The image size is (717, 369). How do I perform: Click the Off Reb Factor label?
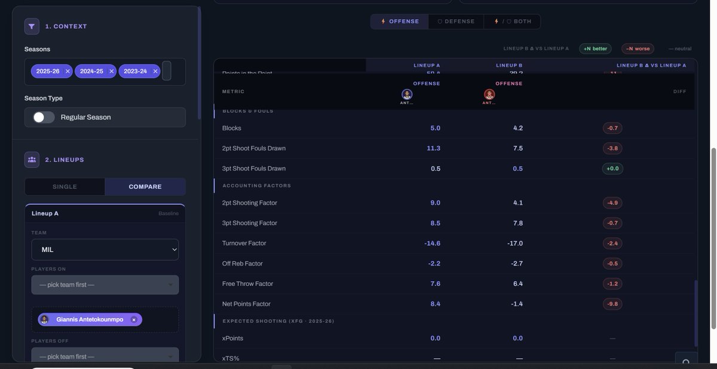pyautogui.click(x=243, y=263)
